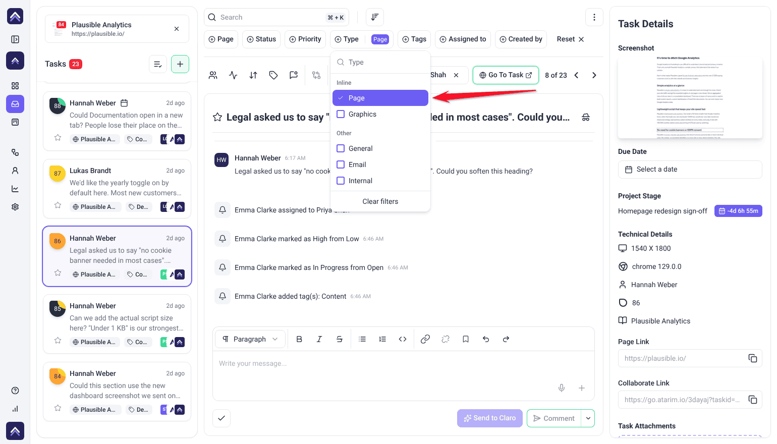Open the Page filter menu

pos(220,39)
